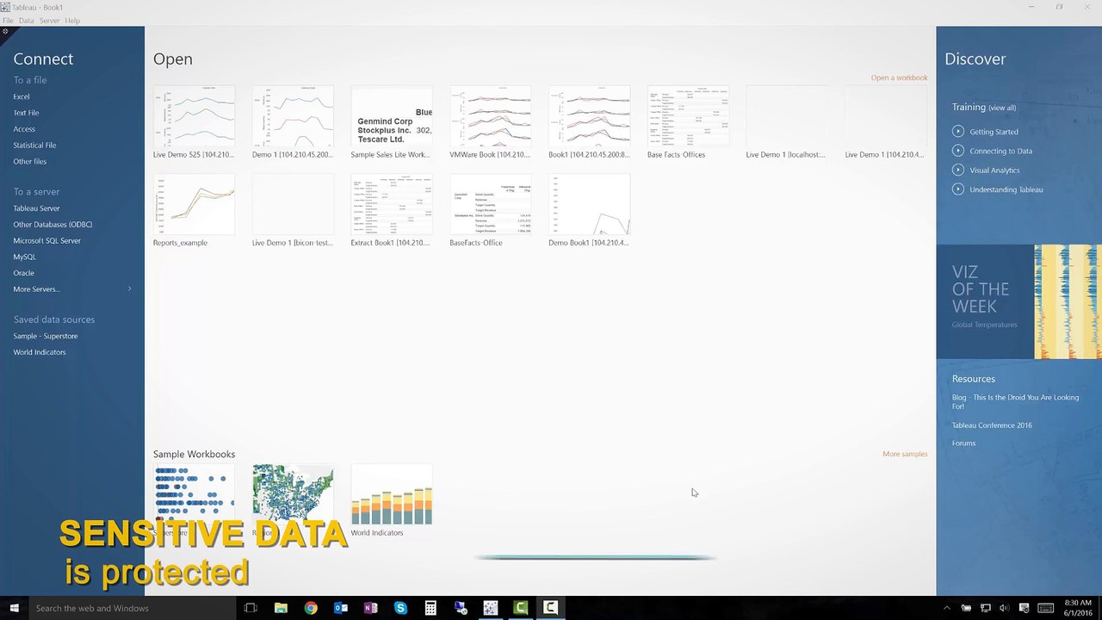Open the Reports_example workbook
This screenshot has height=620, width=1102.
click(x=194, y=210)
